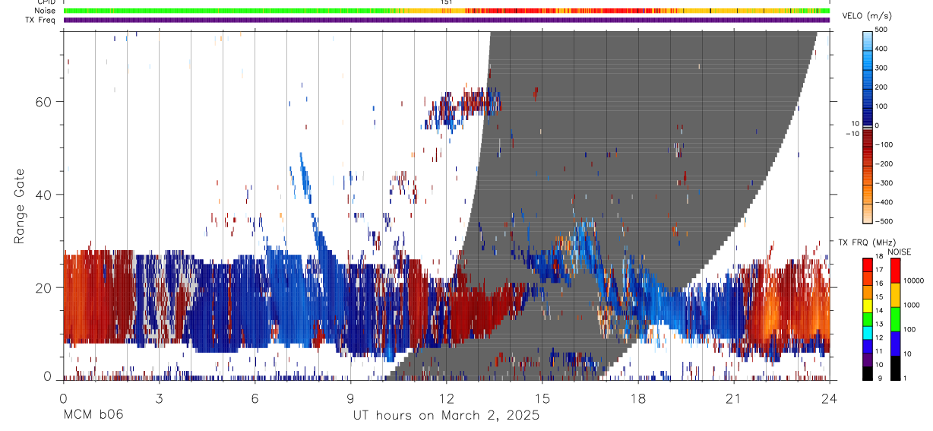This screenshot has height=431, width=933.
Task: Click the range gate 20 tick label
Action: click(x=45, y=287)
